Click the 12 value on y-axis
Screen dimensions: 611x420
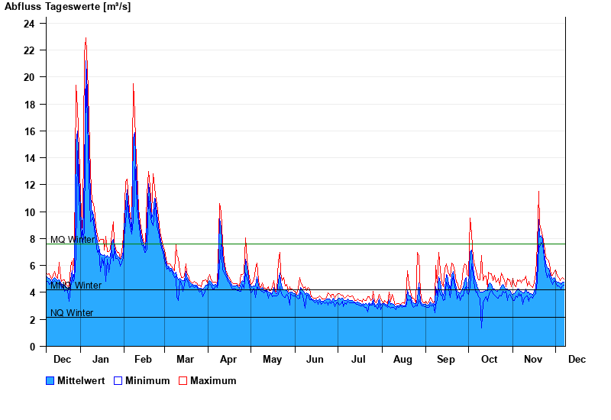(29, 186)
